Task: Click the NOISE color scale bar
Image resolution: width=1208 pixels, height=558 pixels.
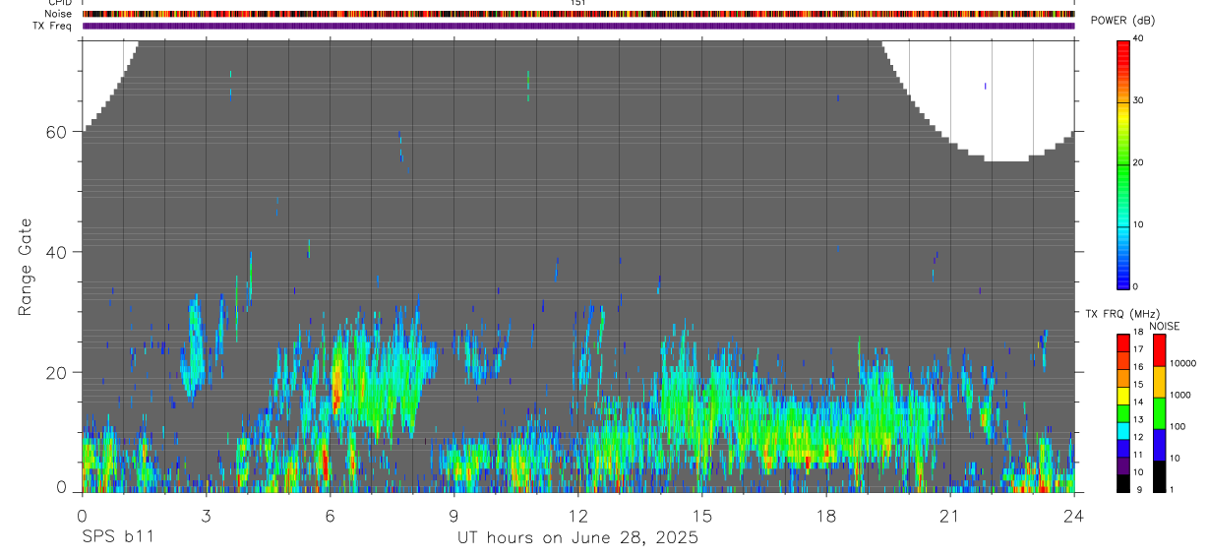Action: [1159, 411]
